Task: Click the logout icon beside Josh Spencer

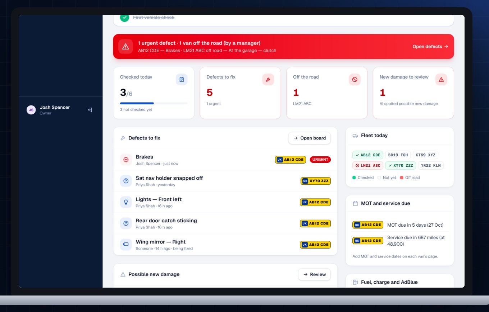Action: [x=90, y=110]
